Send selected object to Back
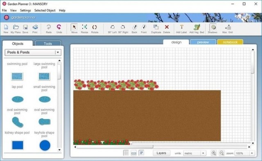The image size is (262, 161). (134, 29)
